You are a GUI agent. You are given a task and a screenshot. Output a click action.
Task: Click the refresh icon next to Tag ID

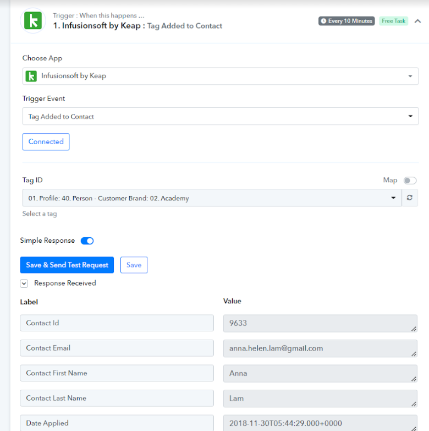pos(410,198)
